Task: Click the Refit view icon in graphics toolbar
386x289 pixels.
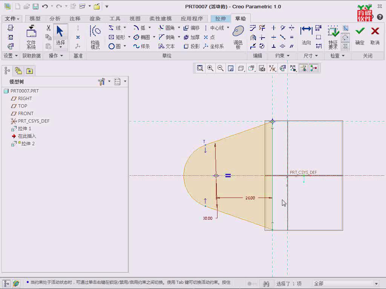Action: (x=200, y=68)
